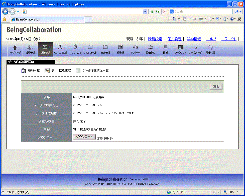Open the Page menu dropdown
245x196 pixels.
(211, 19)
